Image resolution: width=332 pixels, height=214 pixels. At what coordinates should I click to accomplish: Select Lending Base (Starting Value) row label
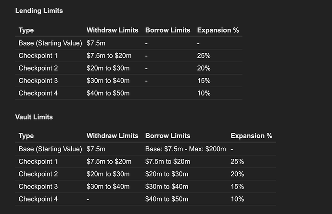(50, 43)
